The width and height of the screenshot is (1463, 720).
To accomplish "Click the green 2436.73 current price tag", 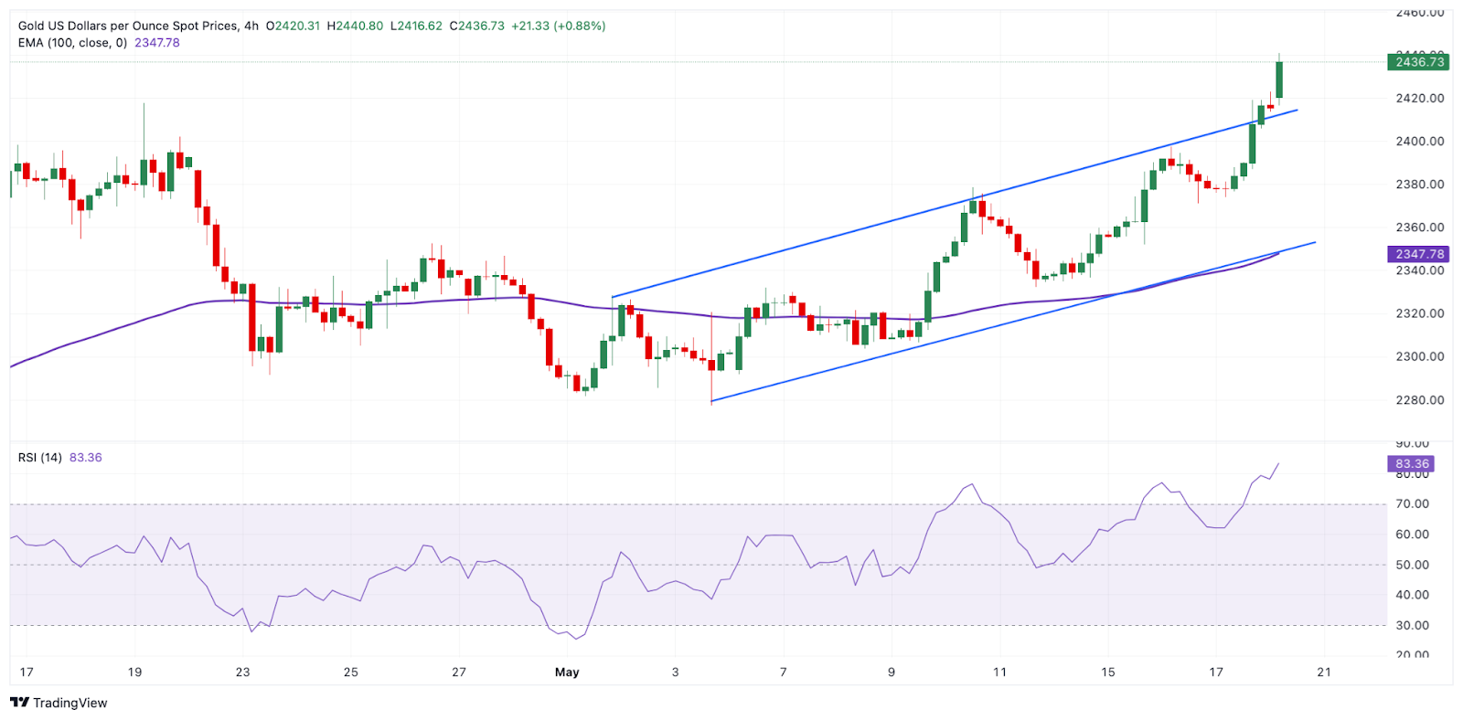I will click(1417, 62).
